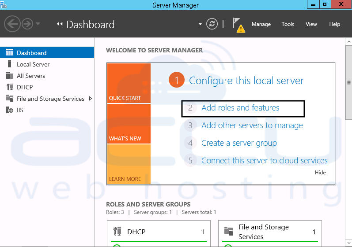
Task: Click the Back navigation arrow
Action: (12, 24)
